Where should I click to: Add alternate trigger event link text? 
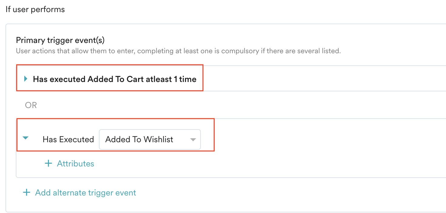[x=86, y=193]
